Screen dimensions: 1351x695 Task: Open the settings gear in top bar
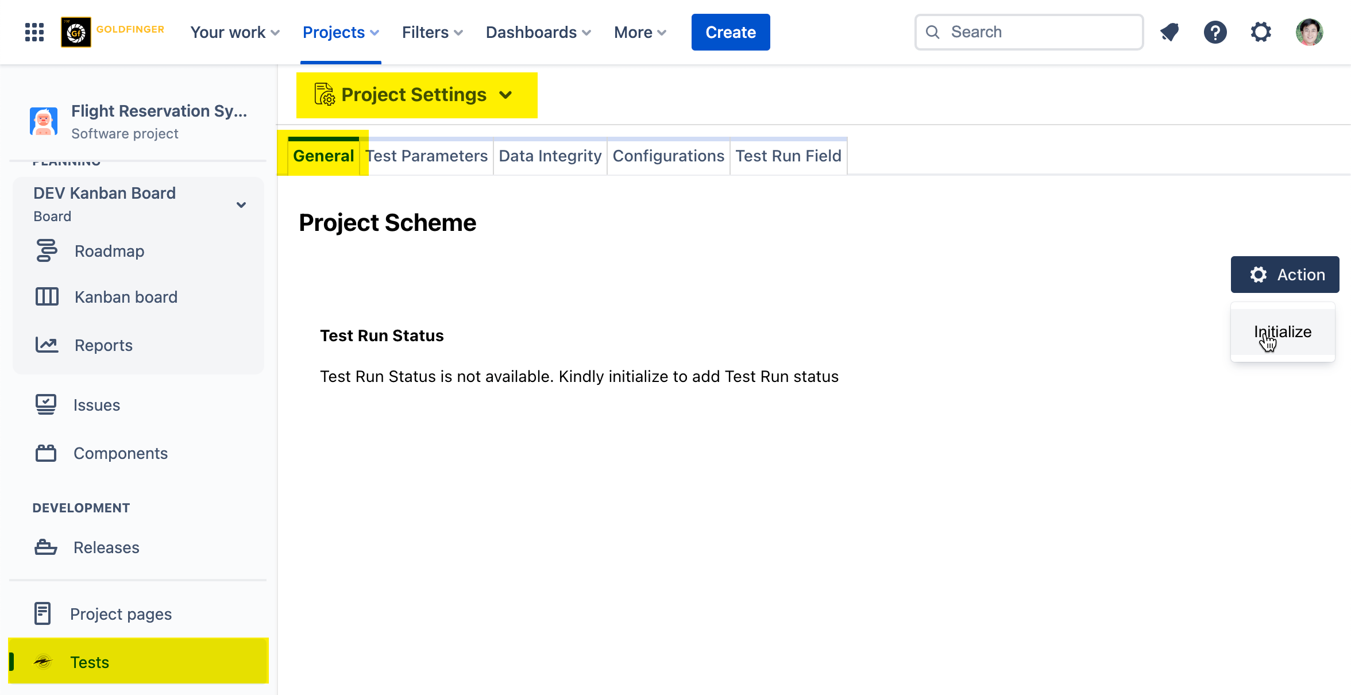point(1261,32)
